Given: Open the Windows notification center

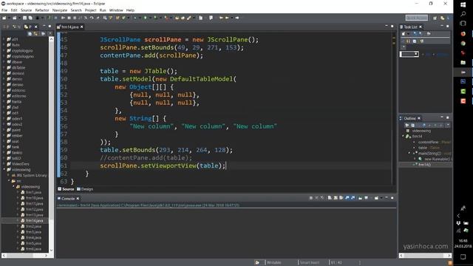Looking at the screenshot, I should (x=463, y=256).
